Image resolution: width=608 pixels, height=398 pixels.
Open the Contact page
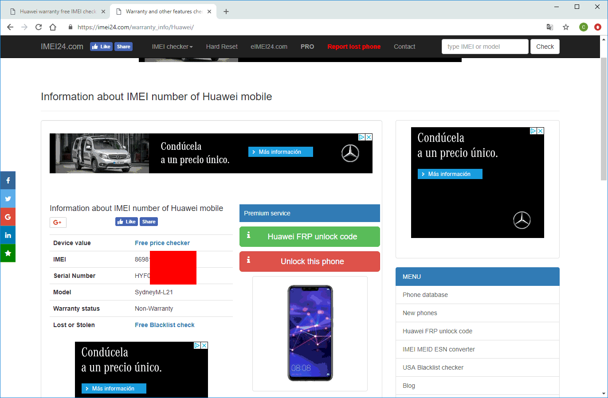point(404,47)
